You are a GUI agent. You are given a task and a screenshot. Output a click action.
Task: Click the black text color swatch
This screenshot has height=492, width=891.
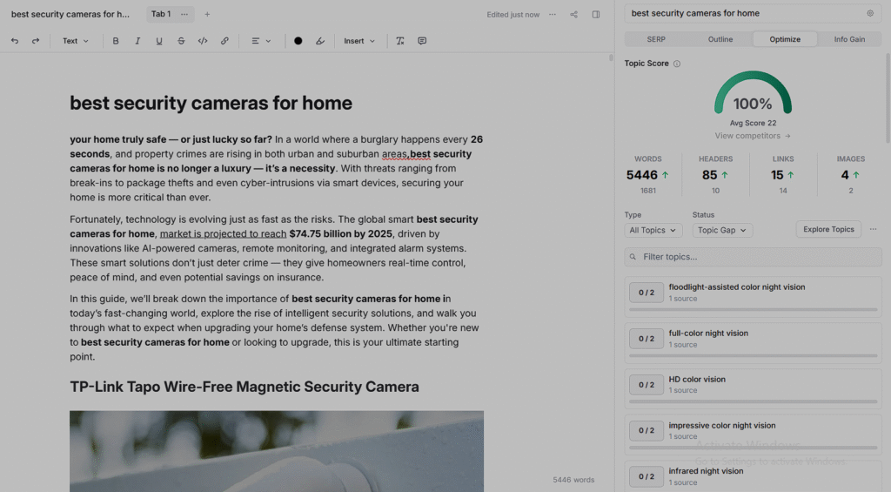[x=298, y=41]
